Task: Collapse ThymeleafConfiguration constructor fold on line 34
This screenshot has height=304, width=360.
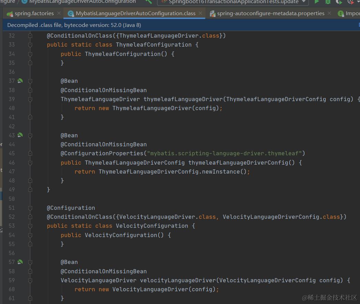Action: pos(30,54)
